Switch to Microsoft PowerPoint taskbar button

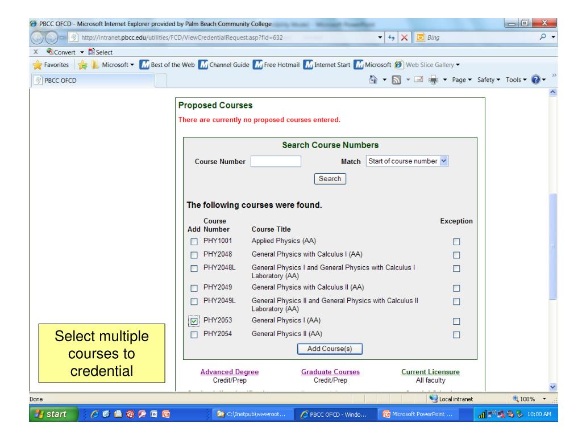tap(418, 414)
